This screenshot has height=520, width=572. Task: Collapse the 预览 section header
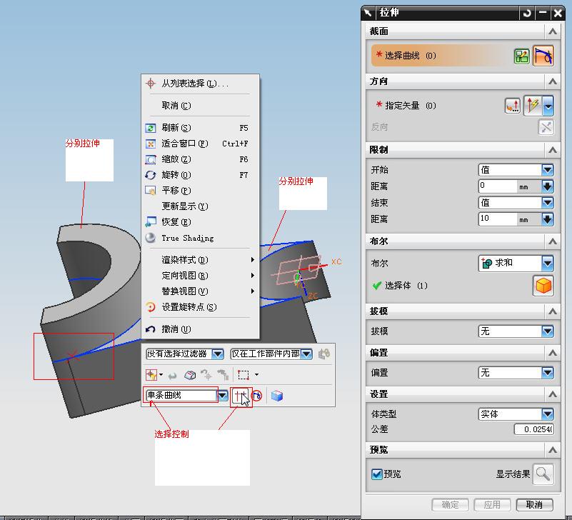tap(552, 450)
